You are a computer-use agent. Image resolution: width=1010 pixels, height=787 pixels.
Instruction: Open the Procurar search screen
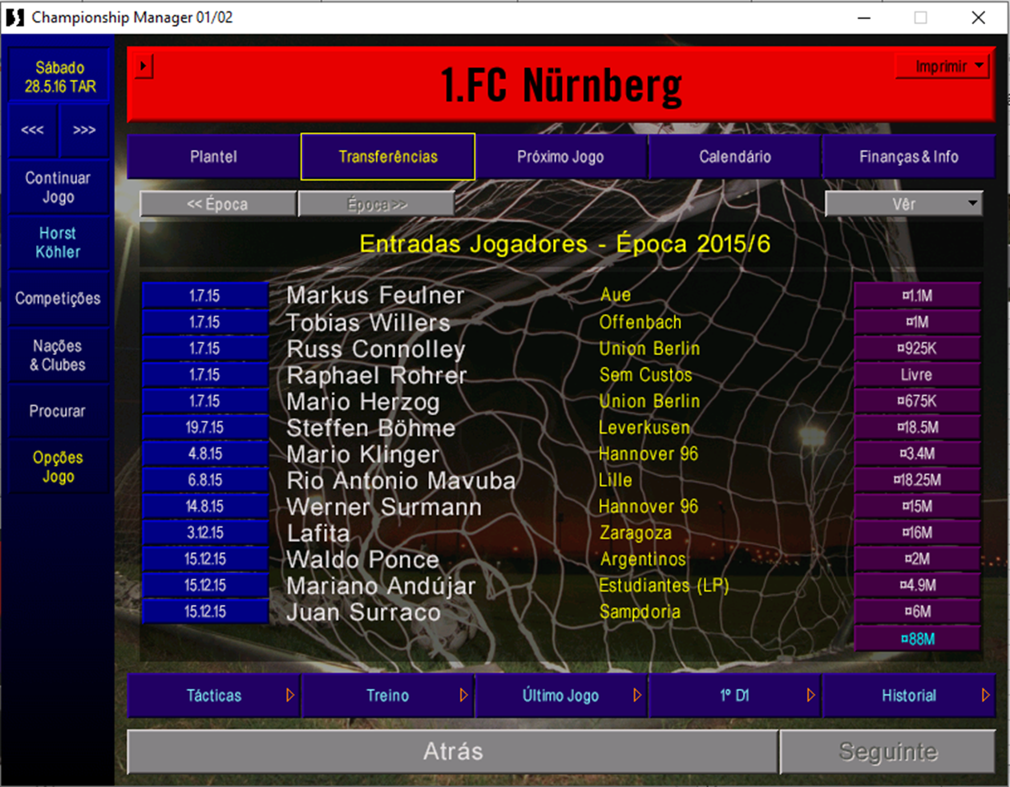tap(58, 410)
